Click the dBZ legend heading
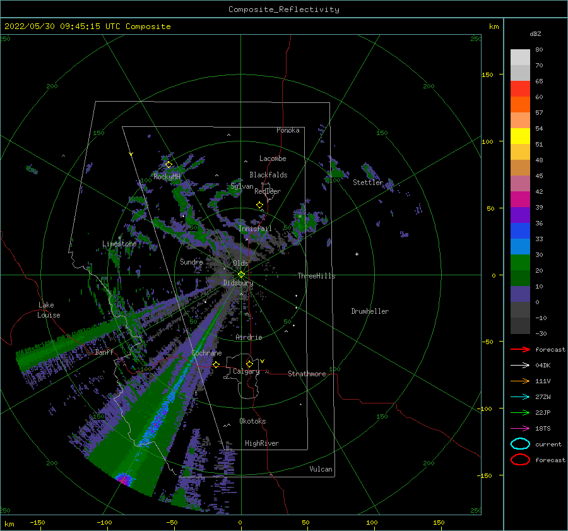Viewport: 568px width, 531px height. pos(535,33)
